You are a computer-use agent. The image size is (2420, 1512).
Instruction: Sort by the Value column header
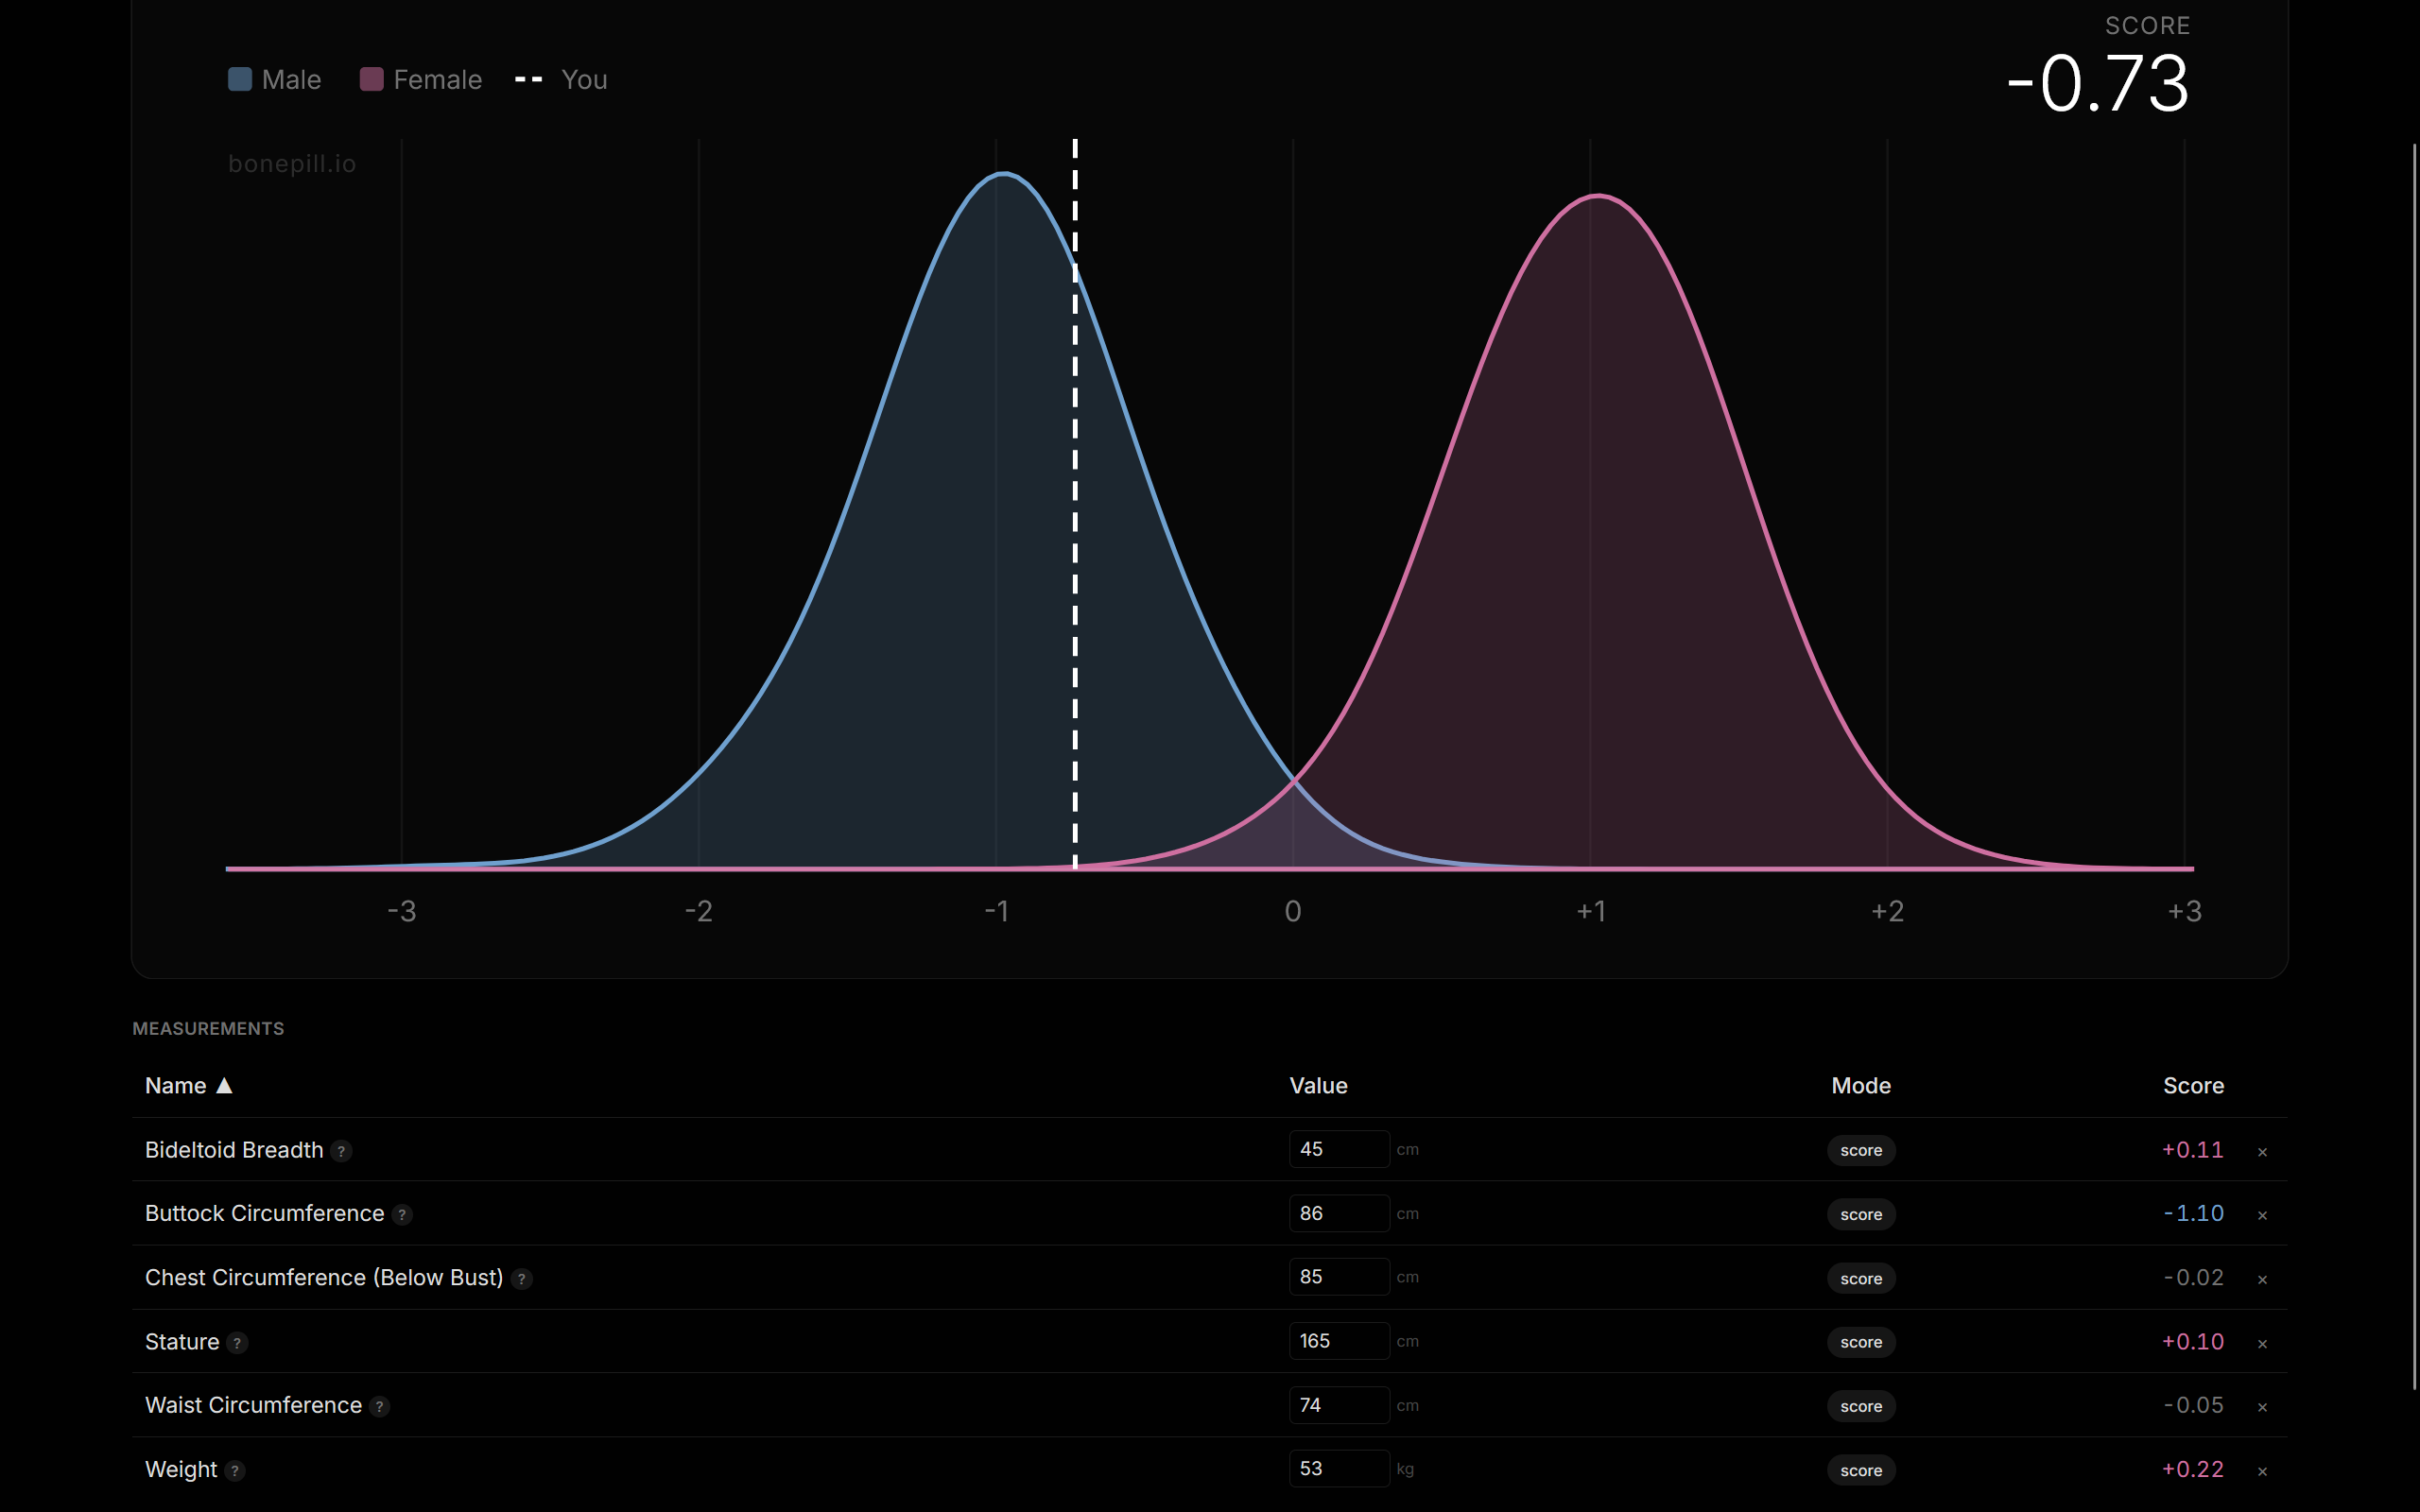(1317, 1086)
